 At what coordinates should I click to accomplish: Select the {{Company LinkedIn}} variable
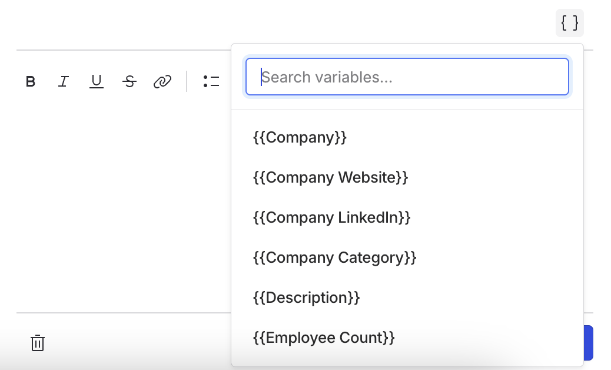tap(331, 217)
